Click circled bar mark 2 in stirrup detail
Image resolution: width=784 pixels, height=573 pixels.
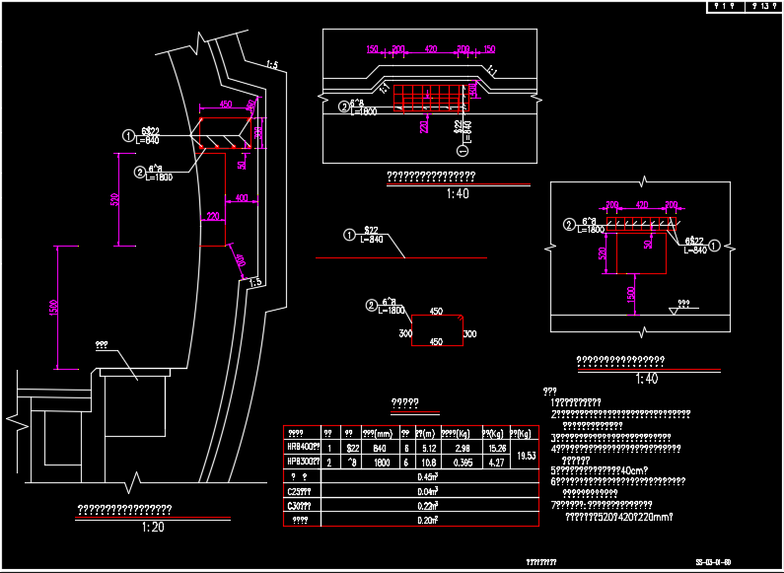click(371, 305)
